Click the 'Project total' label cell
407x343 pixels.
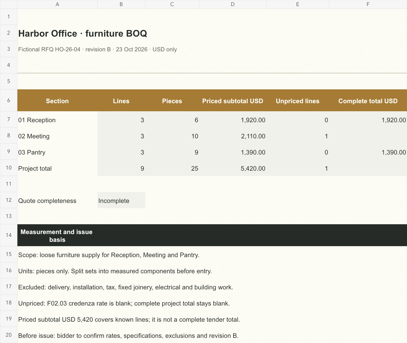point(57,168)
